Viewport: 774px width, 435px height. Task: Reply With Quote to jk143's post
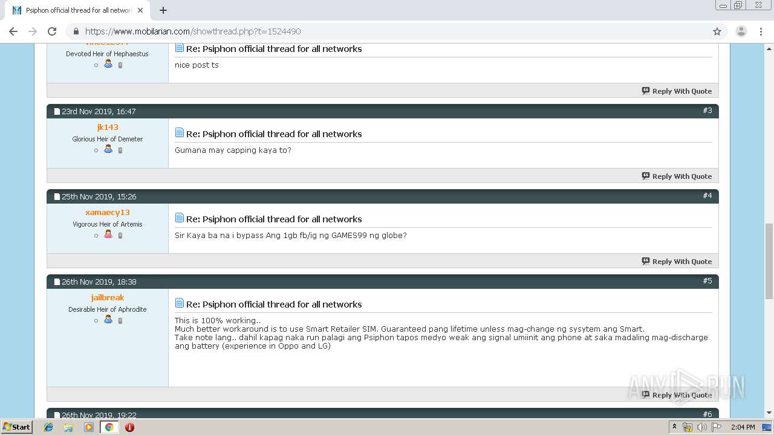tap(677, 176)
